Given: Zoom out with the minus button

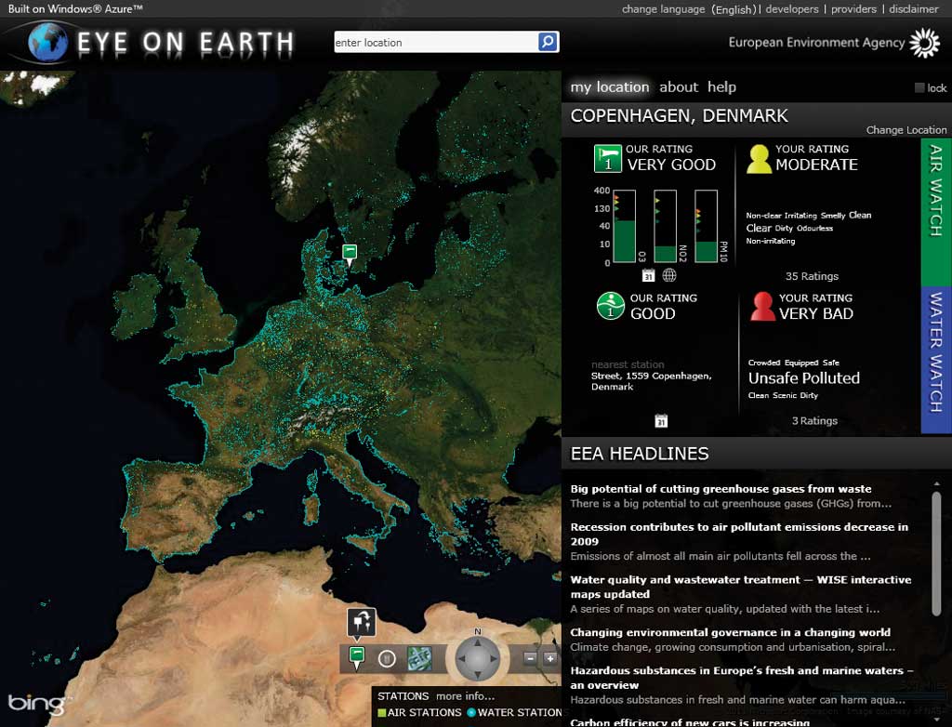Looking at the screenshot, I should click(x=530, y=658).
